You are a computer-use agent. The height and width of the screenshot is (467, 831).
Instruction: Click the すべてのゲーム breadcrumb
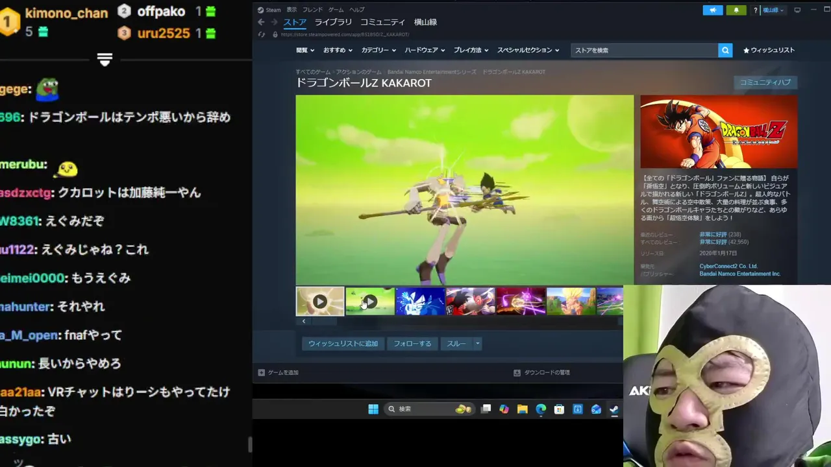tap(313, 72)
